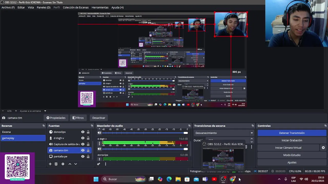Open virtual camera settings gear icon
328x184 pixels.
click(x=323, y=148)
